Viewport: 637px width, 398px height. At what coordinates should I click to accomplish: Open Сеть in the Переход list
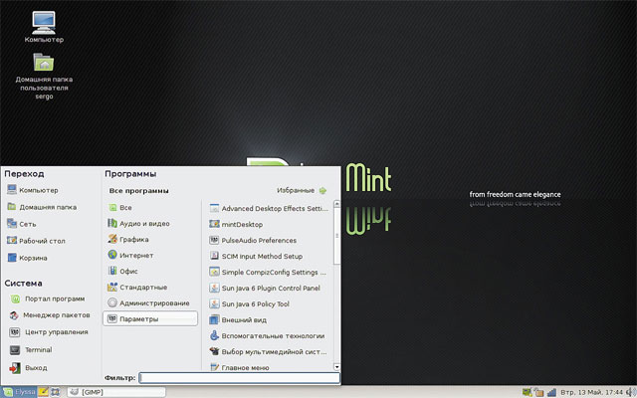click(22, 224)
